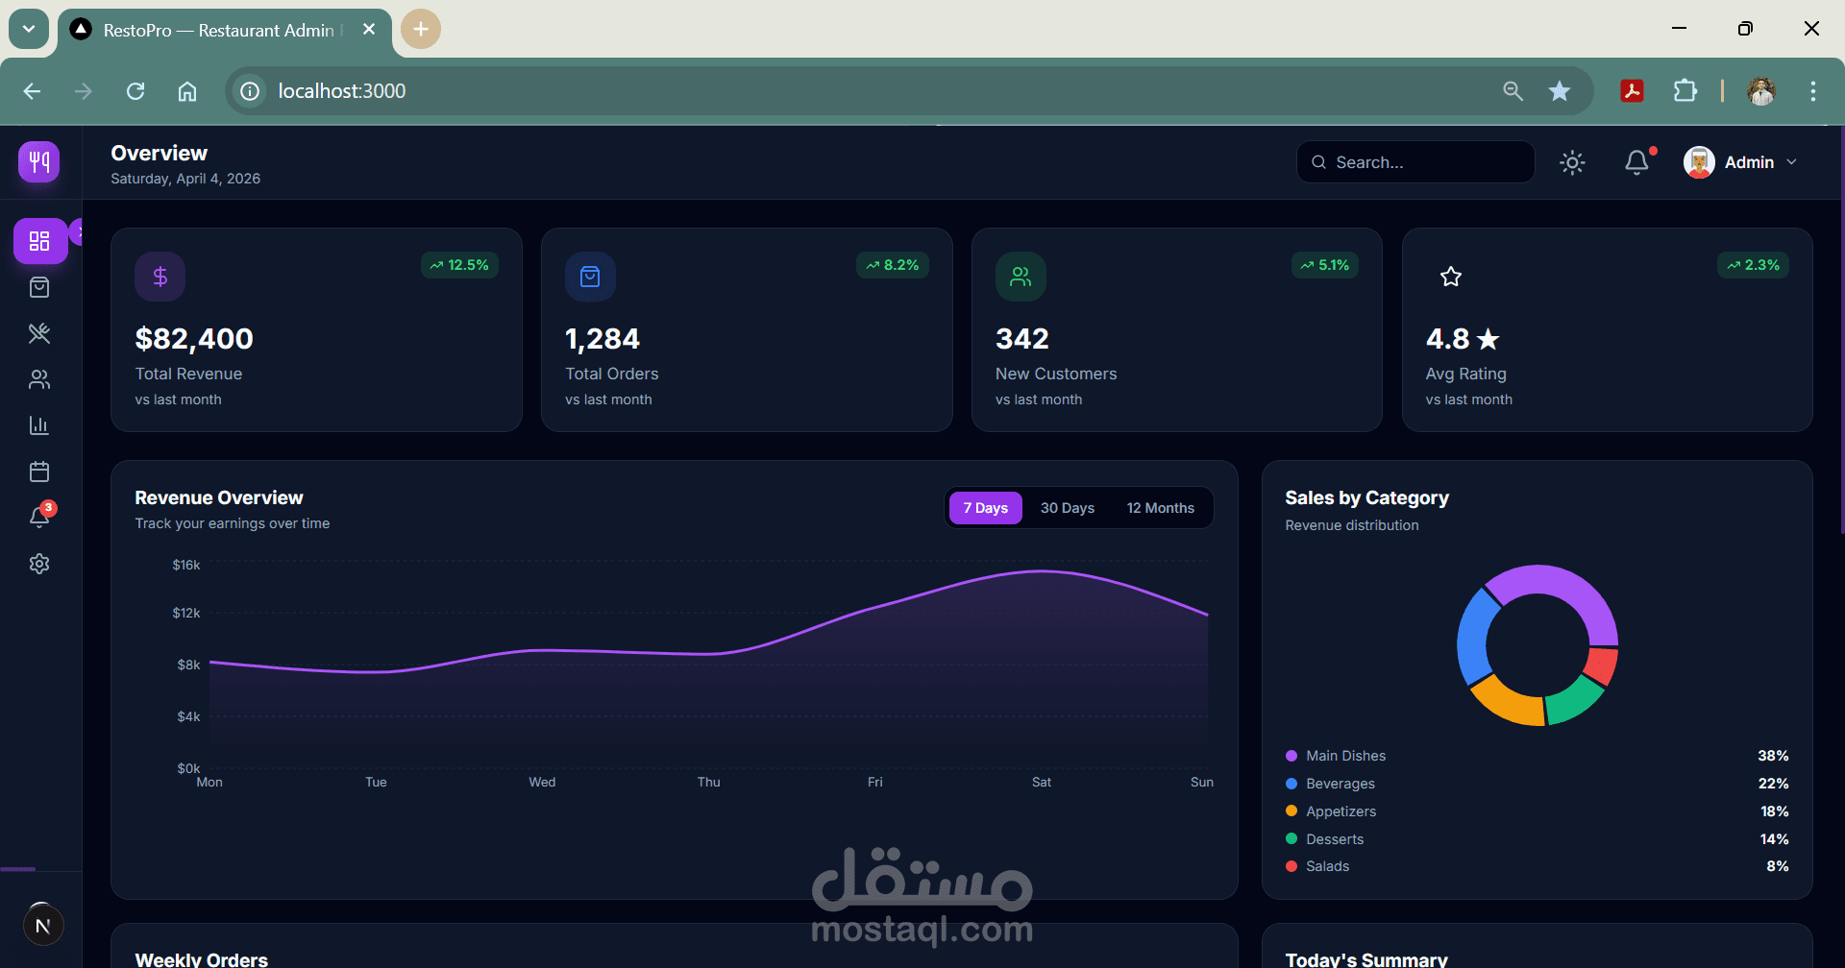
Task: Open the Chrome profile avatar
Action: [1761, 91]
